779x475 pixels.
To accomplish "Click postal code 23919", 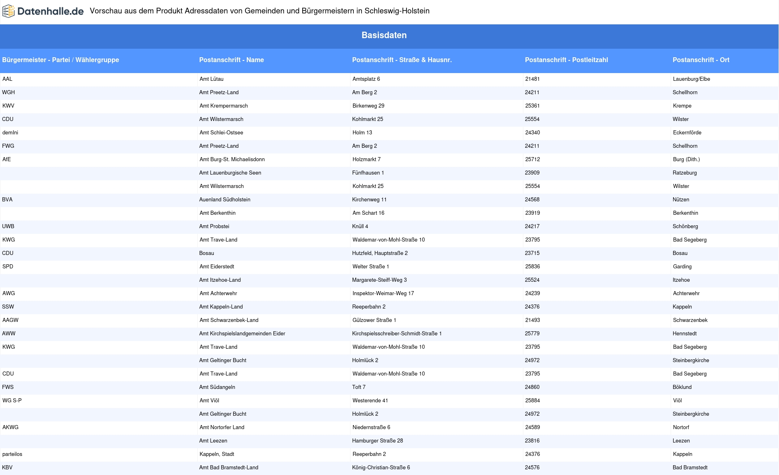I will pyautogui.click(x=532, y=213).
